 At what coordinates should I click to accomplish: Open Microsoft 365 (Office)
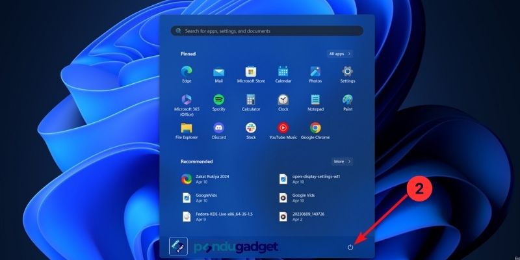(x=187, y=105)
